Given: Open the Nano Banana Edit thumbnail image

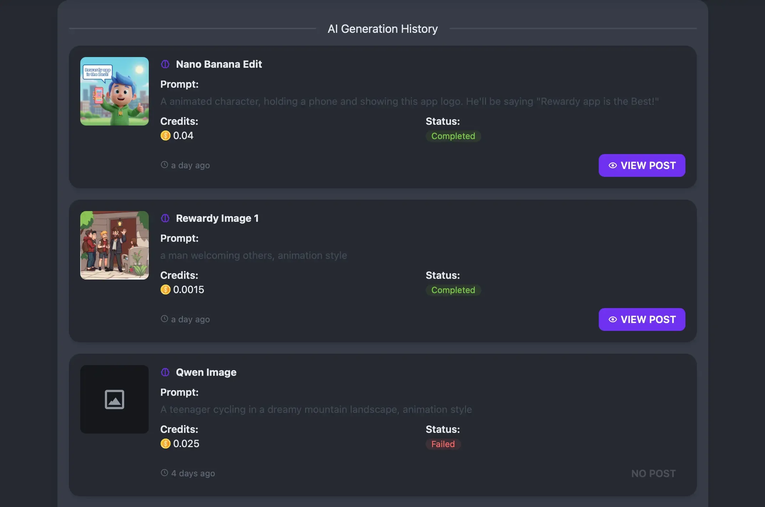Looking at the screenshot, I should 114,91.
